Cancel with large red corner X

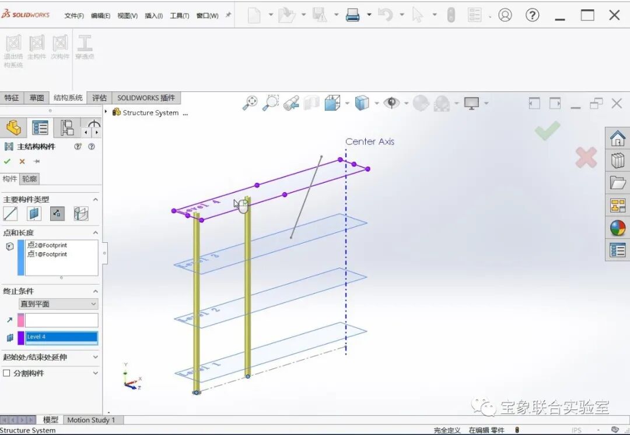586,157
